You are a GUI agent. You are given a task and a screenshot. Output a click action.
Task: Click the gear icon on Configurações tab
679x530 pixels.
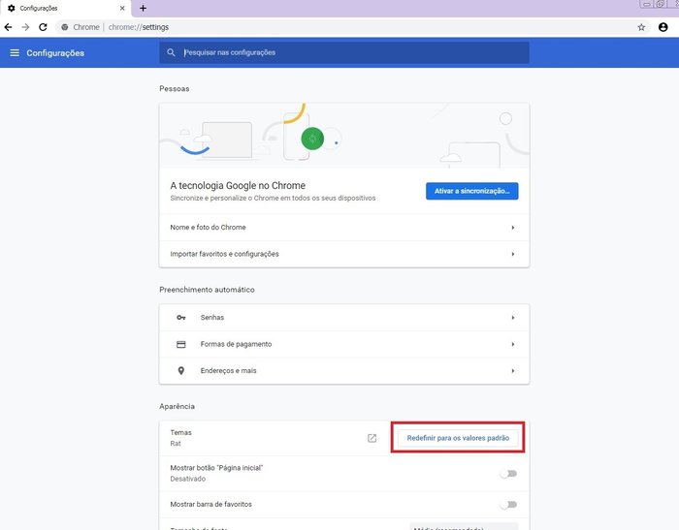coord(12,8)
